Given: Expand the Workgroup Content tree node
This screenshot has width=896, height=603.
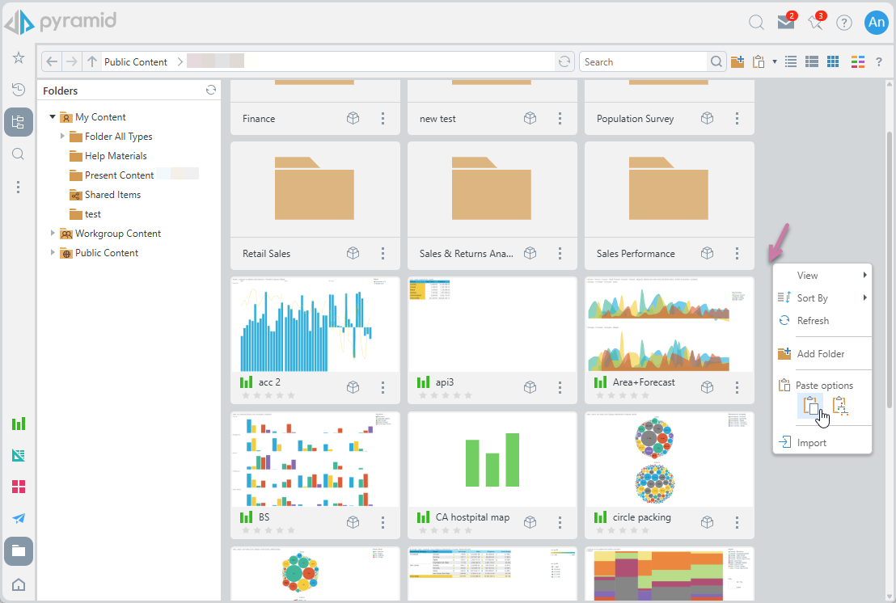Looking at the screenshot, I should [53, 234].
